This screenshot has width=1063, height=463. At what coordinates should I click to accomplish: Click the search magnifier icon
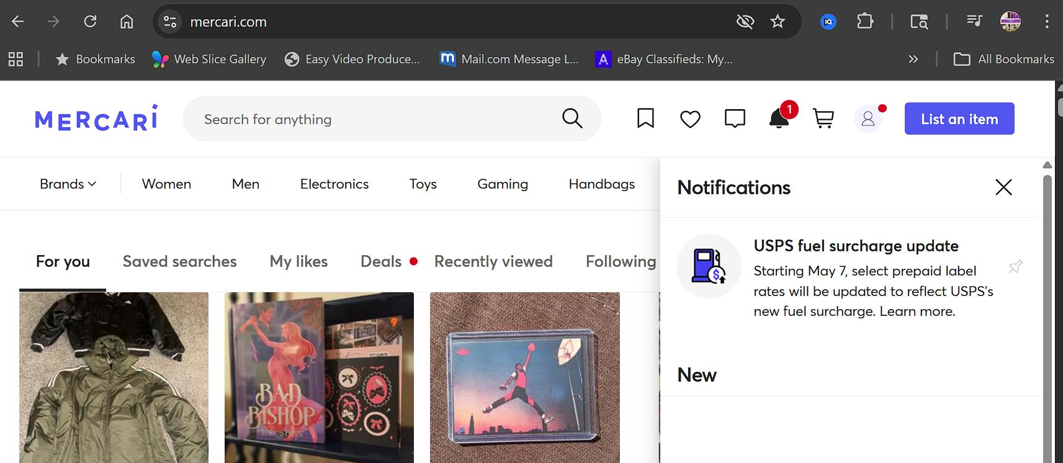pyautogui.click(x=572, y=118)
